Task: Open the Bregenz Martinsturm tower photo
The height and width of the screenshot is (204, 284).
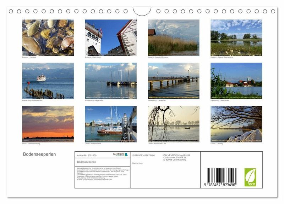Action: click(x=111, y=37)
